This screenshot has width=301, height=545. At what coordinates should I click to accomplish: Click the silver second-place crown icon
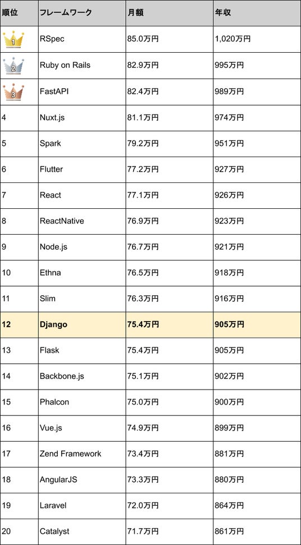13,65
